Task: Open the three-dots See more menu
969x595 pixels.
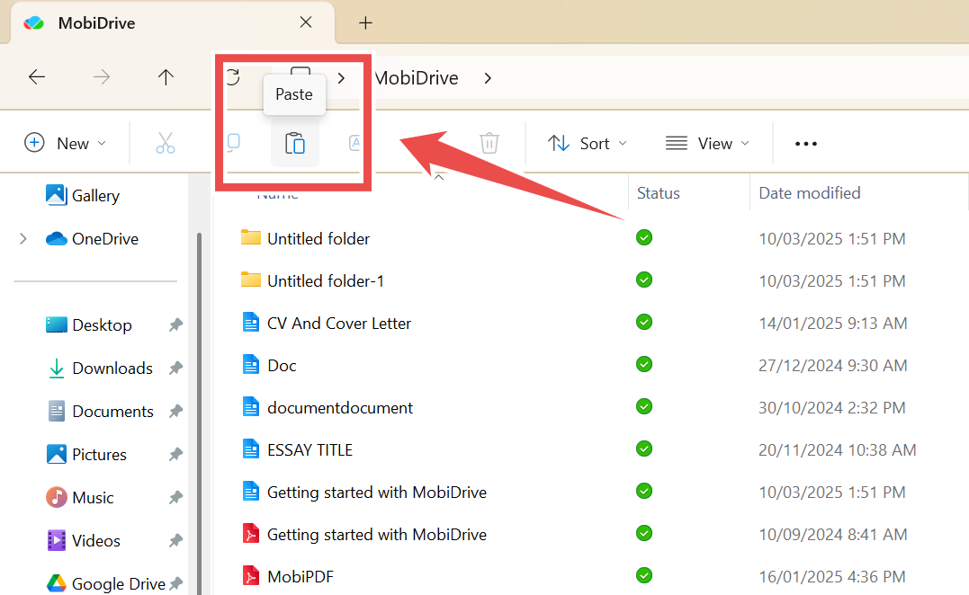Action: click(x=805, y=144)
